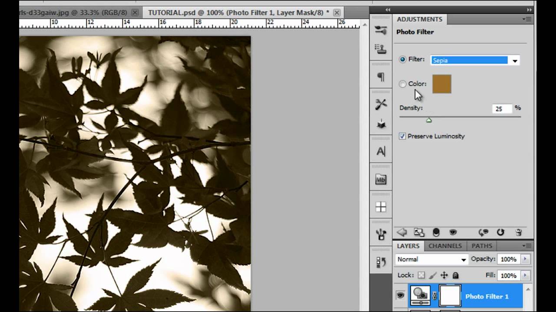Open the Opacity slider arrow

pyautogui.click(x=525, y=259)
